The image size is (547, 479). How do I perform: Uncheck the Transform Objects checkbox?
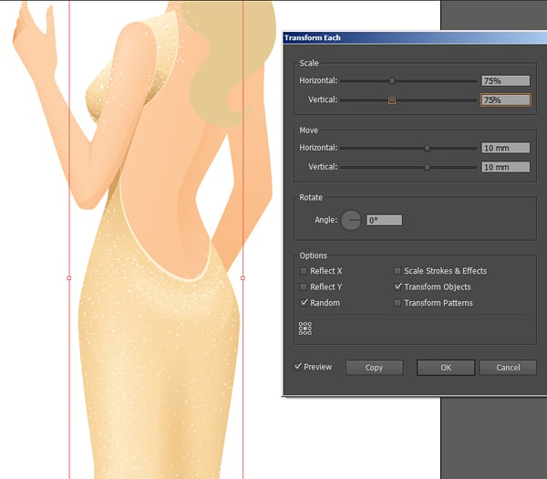coord(397,287)
